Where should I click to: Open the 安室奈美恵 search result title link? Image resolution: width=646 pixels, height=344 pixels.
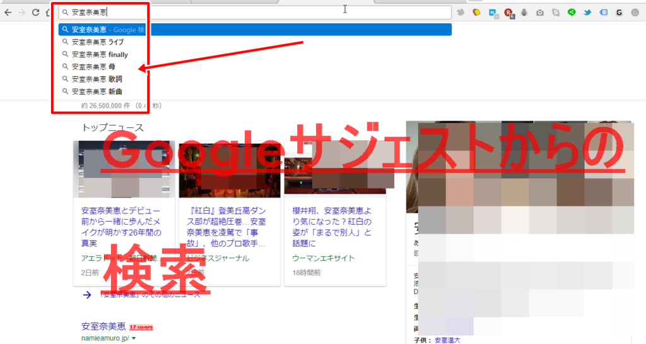pyautogui.click(x=103, y=326)
